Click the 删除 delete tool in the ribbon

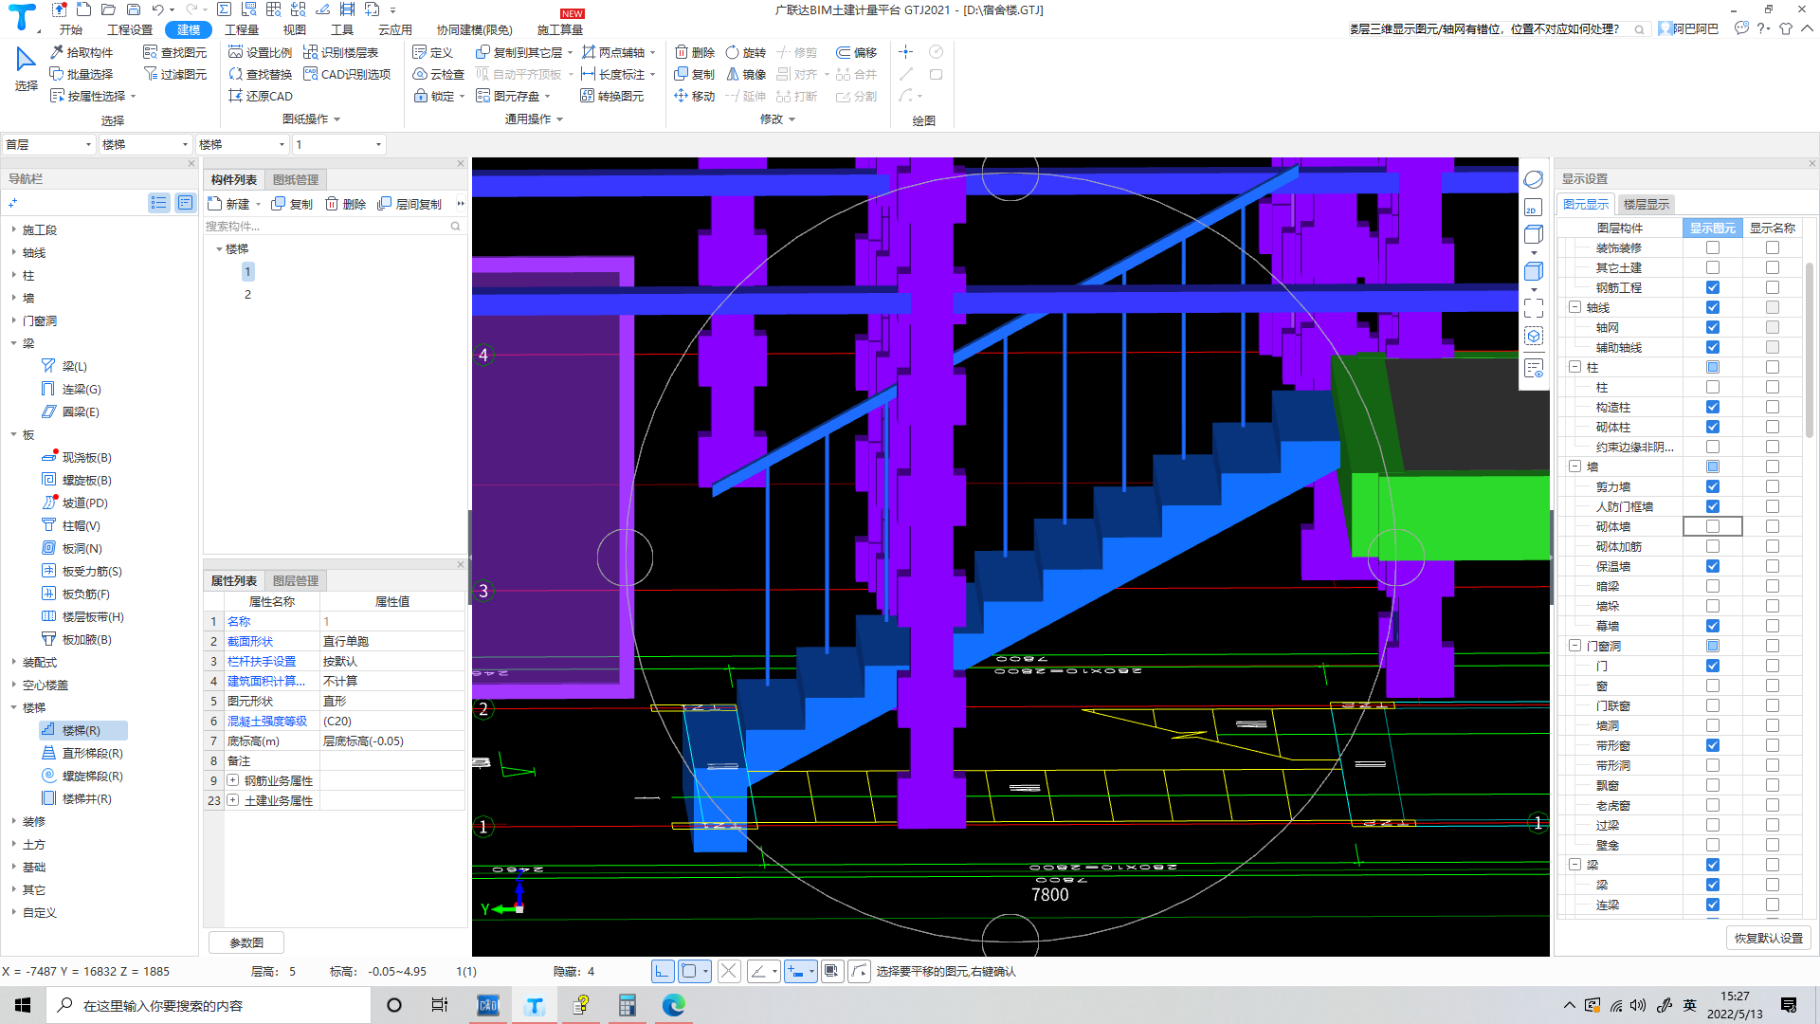tap(694, 52)
